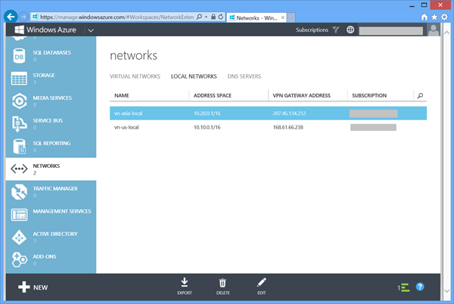This screenshot has width=454, height=304.
Task: Click the browser address bar URL
Action: click(x=117, y=17)
